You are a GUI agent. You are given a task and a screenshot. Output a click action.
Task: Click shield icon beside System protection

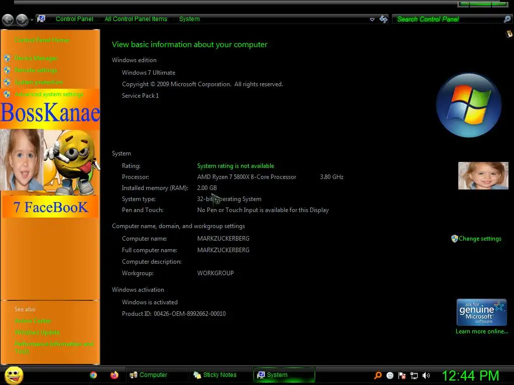tap(7, 82)
